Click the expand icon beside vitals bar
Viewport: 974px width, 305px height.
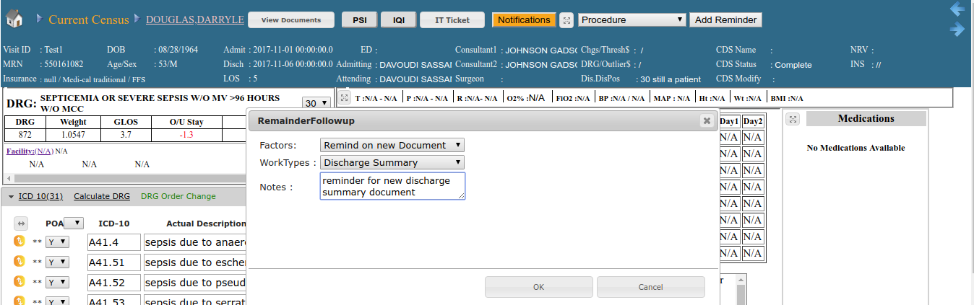(x=345, y=98)
